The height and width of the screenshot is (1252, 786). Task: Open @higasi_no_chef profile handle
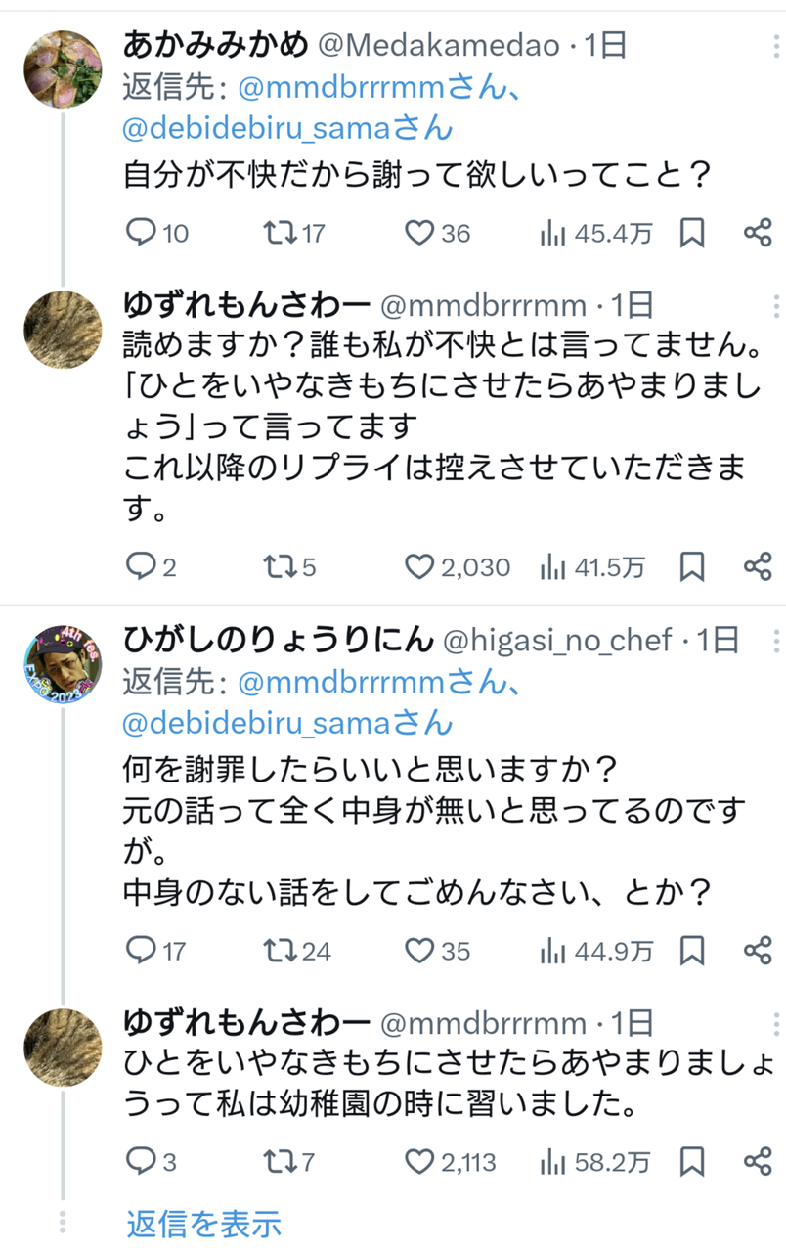tap(557, 641)
